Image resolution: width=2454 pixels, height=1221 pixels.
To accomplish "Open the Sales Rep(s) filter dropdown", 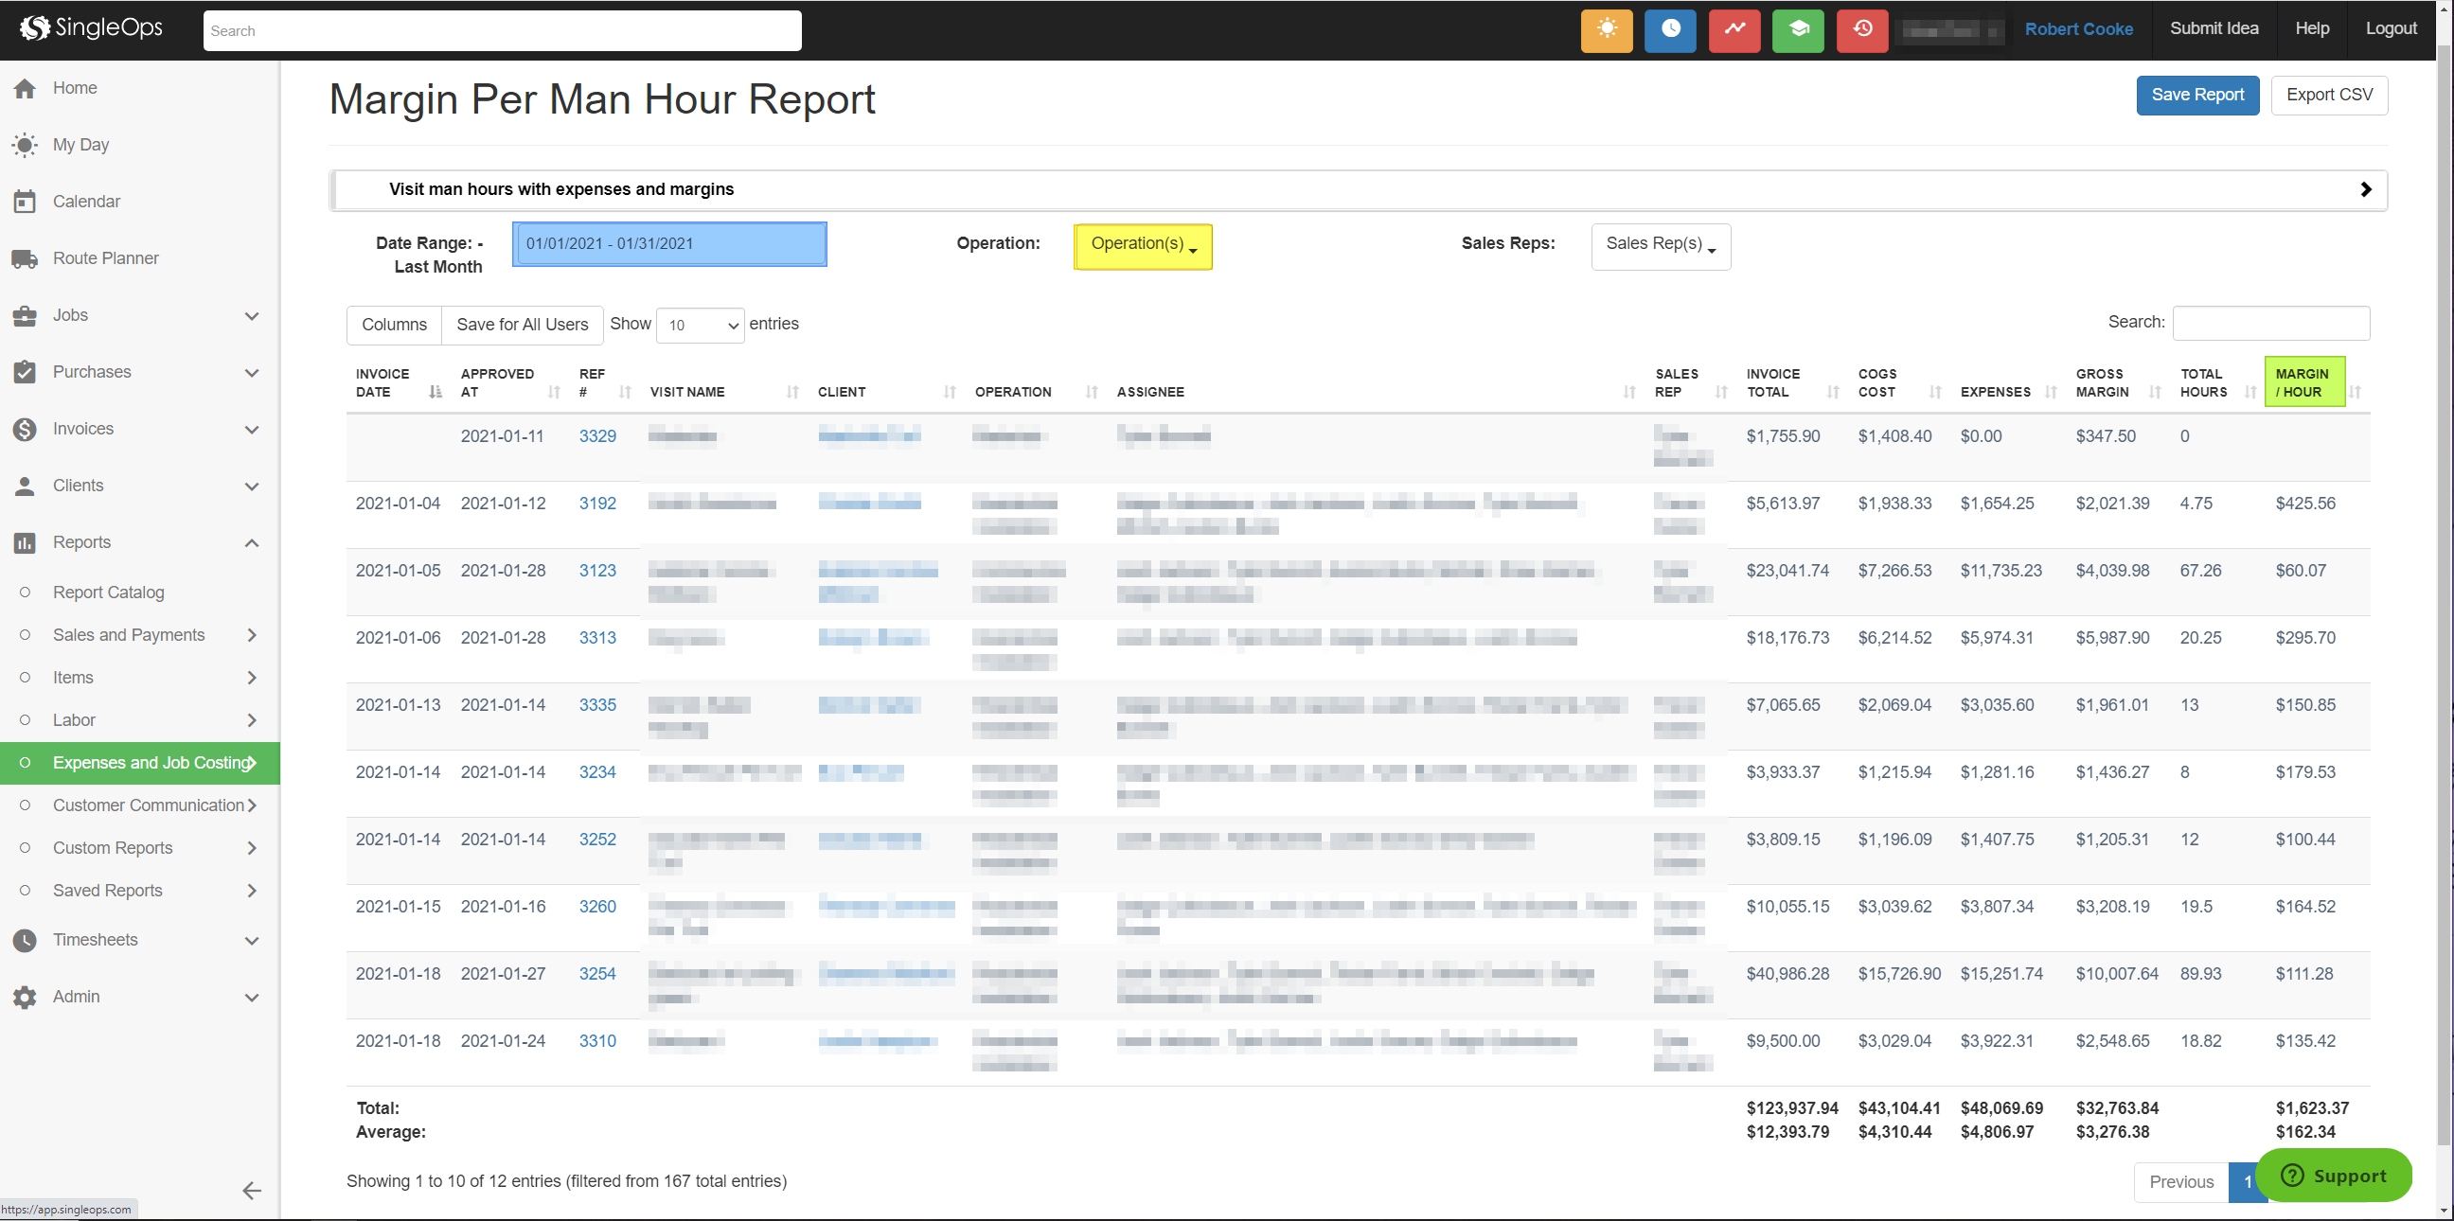I will click(1660, 245).
